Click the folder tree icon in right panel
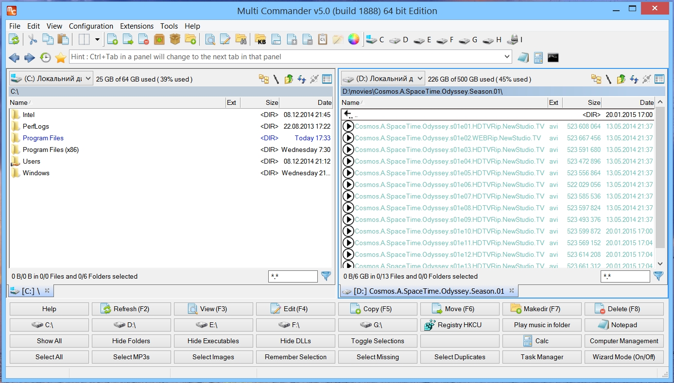 (x=596, y=79)
